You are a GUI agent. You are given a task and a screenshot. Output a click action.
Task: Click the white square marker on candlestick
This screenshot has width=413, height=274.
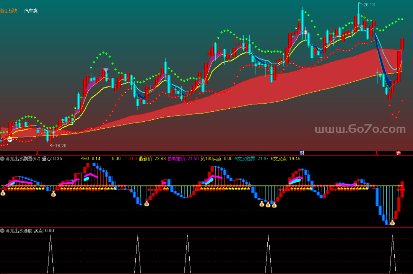pyautogui.click(x=305, y=32)
